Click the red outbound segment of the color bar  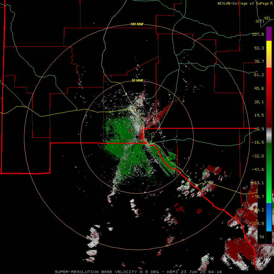tap(269, 97)
